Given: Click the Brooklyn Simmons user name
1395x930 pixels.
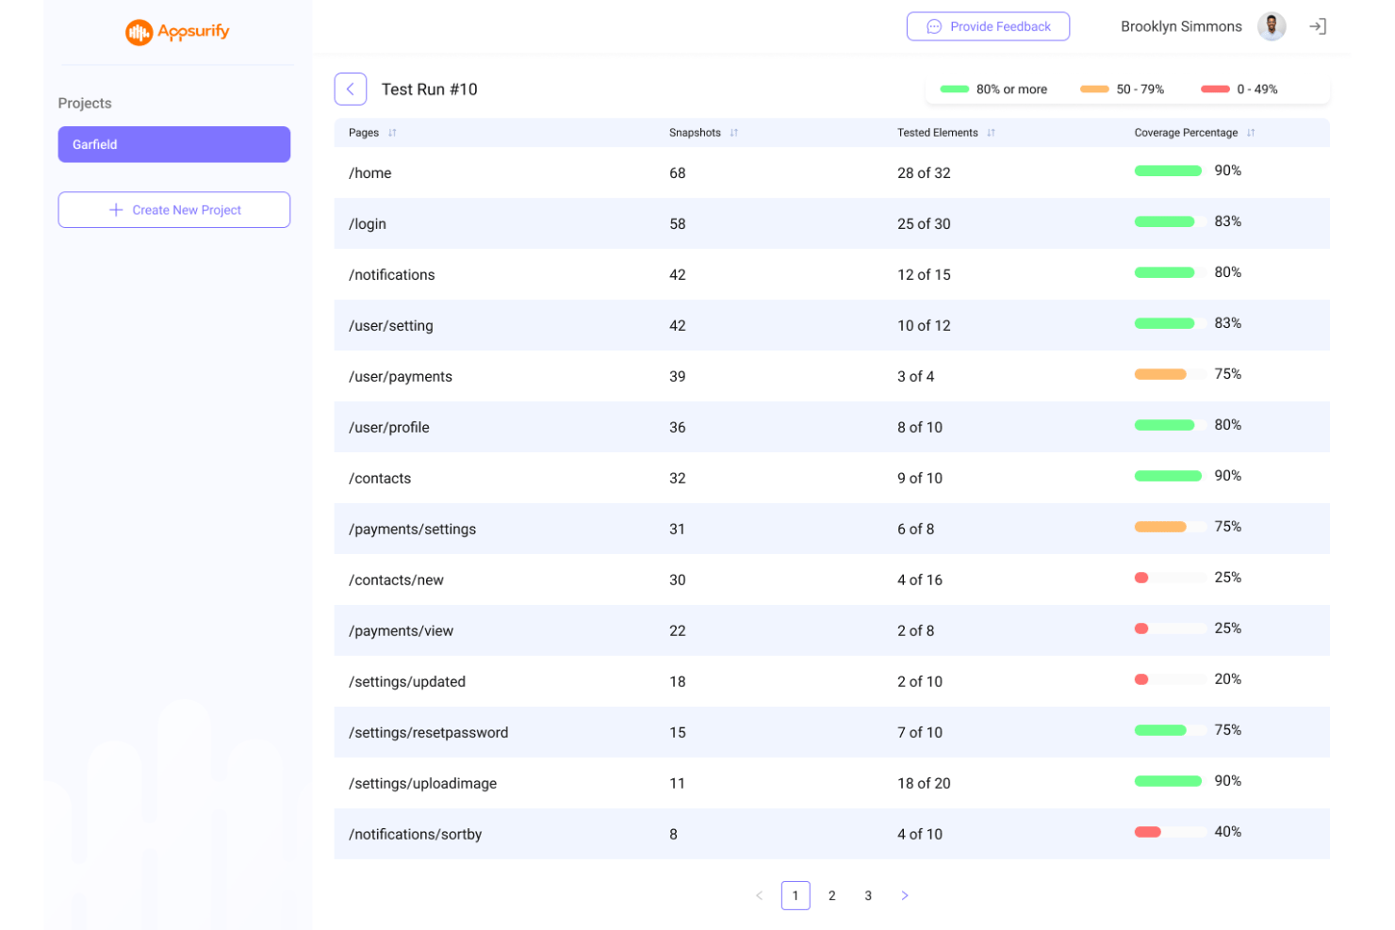Looking at the screenshot, I should (x=1181, y=26).
